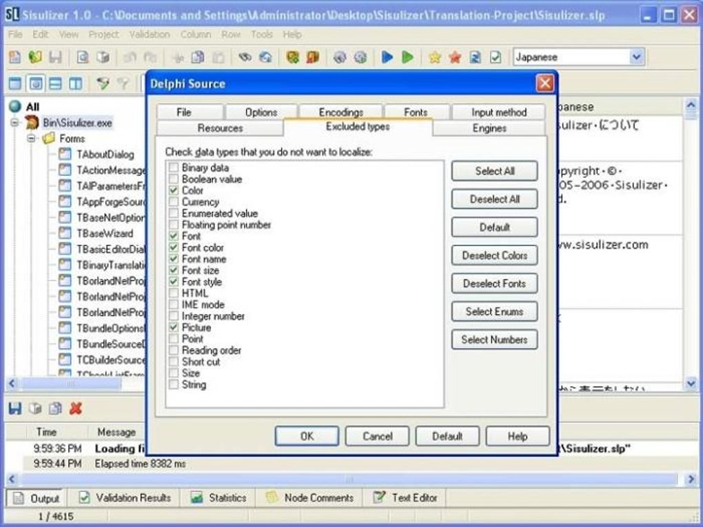Select the Engines tab
This screenshot has width=703, height=527.
[x=489, y=128]
